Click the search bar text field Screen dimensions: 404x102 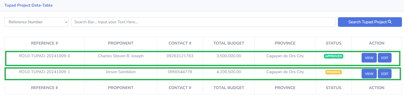[203, 22]
